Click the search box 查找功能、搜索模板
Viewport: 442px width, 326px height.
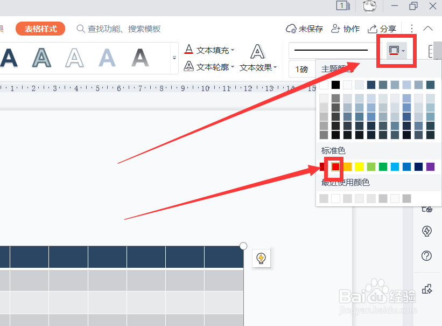[118, 29]
